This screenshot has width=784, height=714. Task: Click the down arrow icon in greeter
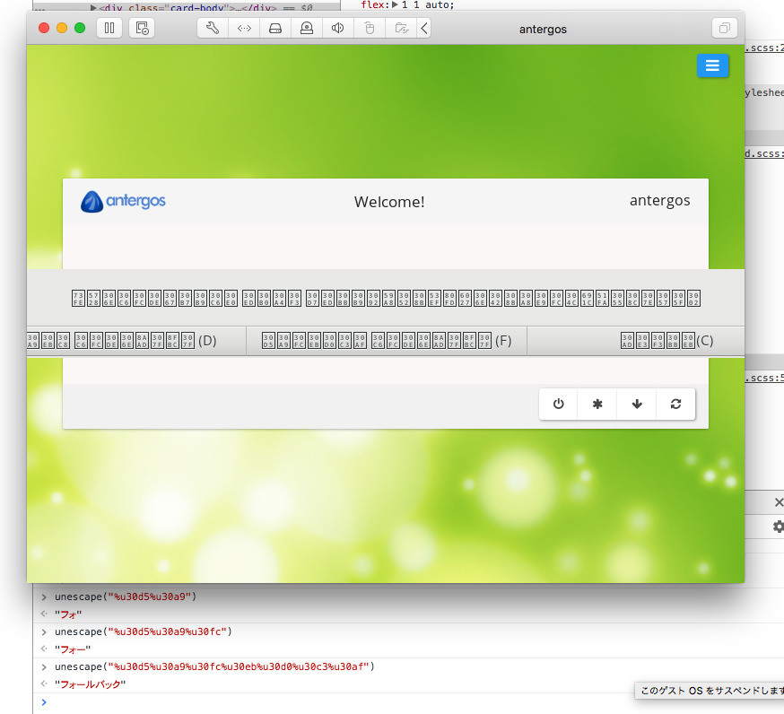point(637,404)
